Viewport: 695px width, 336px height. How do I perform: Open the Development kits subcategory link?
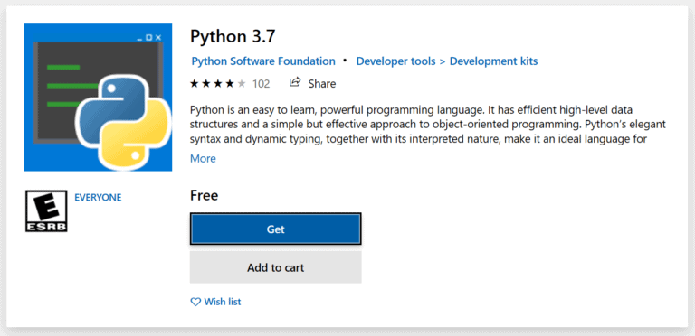pyautogui.click(x=494, y=61)
